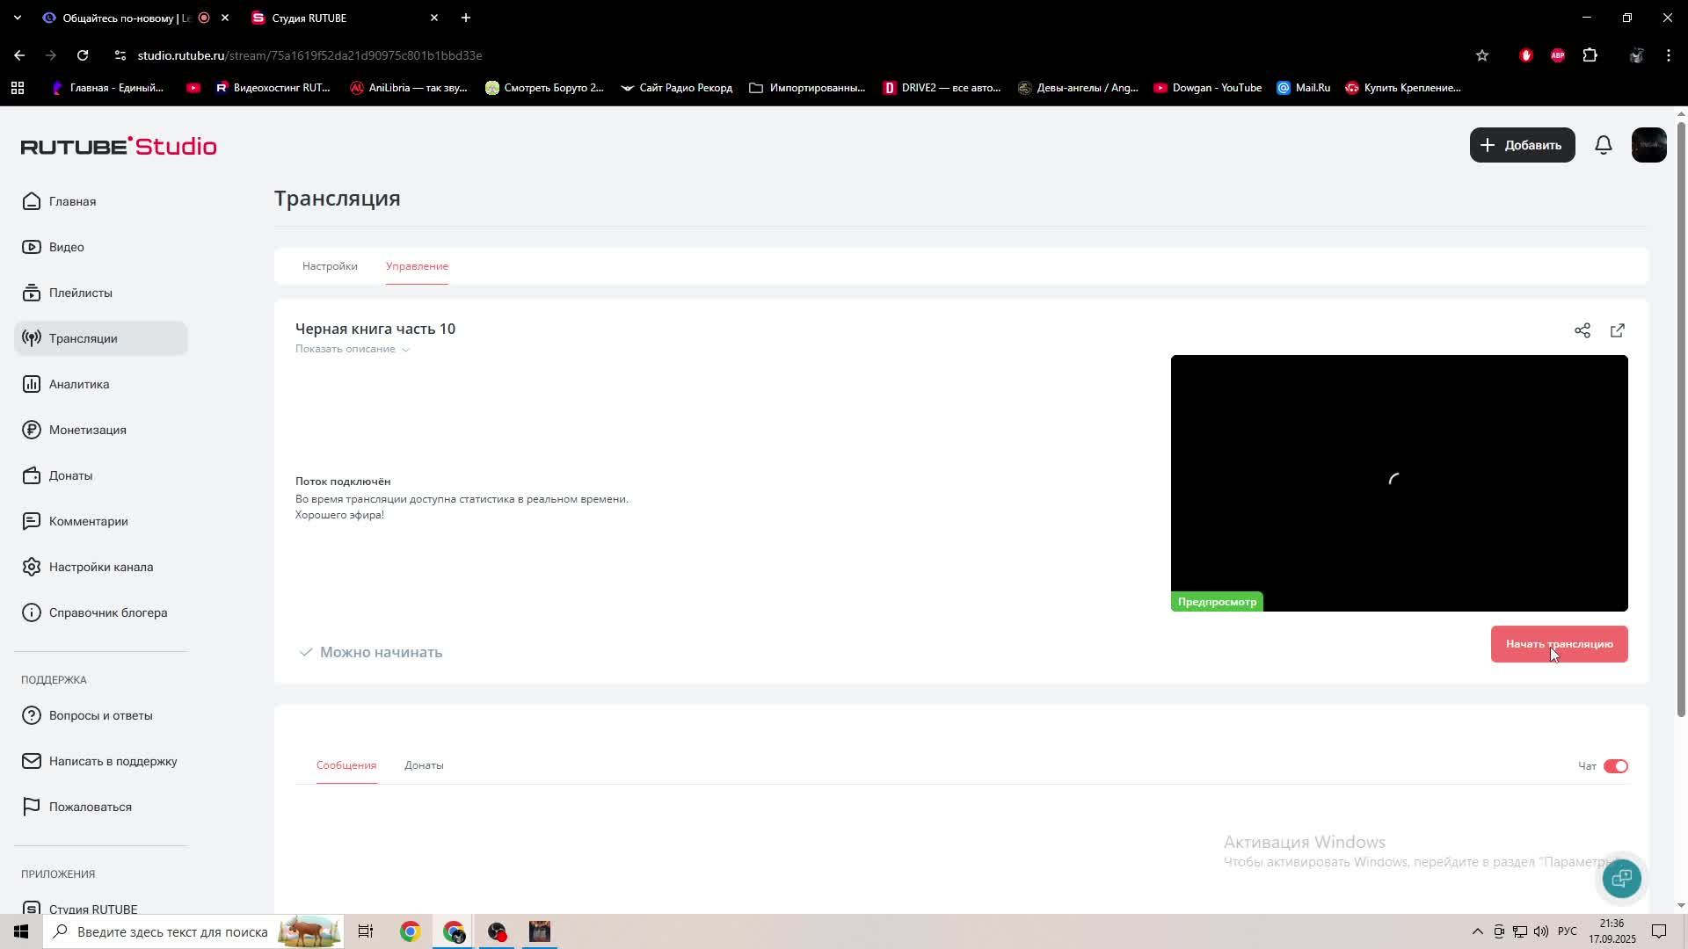Open stream in new window icon

tap(1617, 330)
